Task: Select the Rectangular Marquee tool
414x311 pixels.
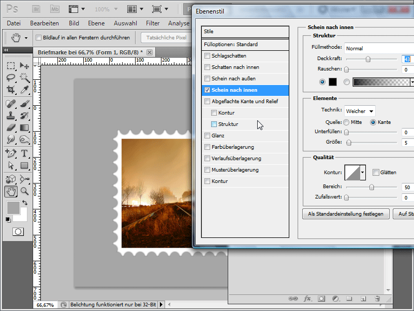Action: pos(10,66)
